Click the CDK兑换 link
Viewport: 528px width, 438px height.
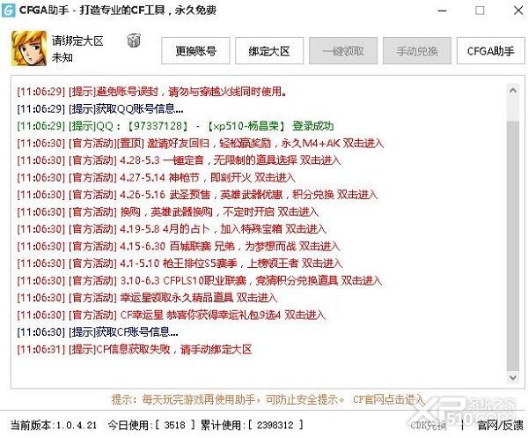point(429,425)
